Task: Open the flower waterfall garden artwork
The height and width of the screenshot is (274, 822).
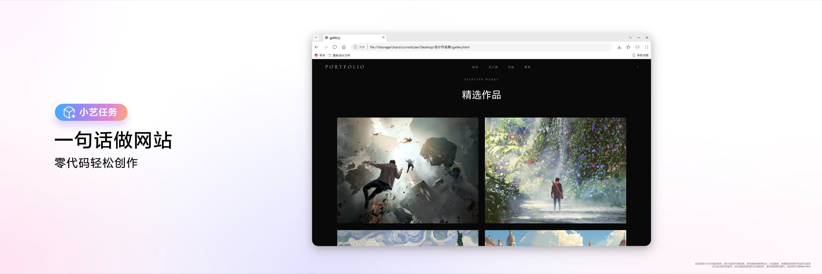Action: pos(555,170)
